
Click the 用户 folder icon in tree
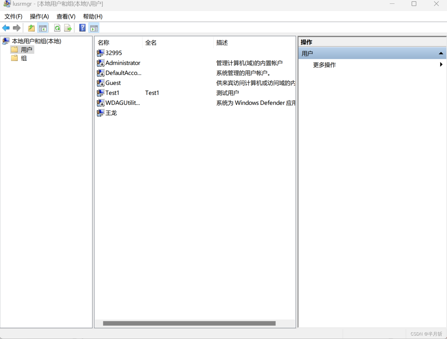[15, 49]
